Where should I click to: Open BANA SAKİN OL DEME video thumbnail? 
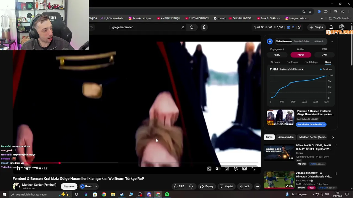point(279,153)
